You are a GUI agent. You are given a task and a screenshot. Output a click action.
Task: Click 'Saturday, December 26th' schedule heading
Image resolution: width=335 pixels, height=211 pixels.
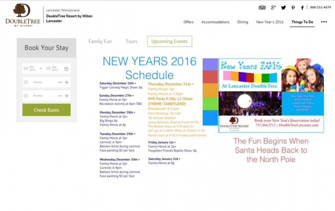(118, 83)
